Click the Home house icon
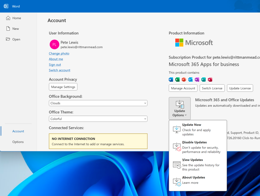This screenshot has width=260, height=196. coord(8,18)
